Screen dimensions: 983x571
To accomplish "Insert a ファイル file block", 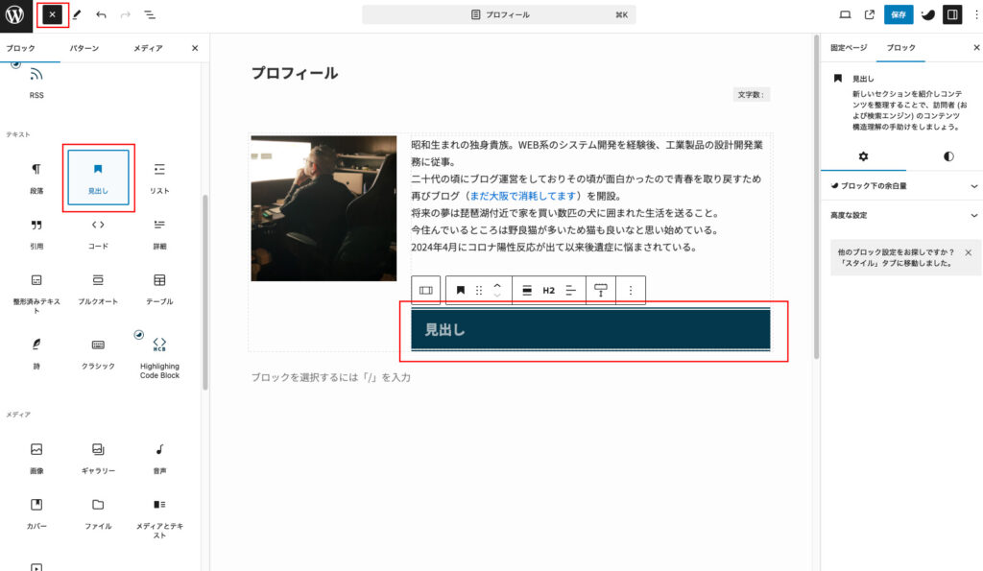I will point(98,513).
